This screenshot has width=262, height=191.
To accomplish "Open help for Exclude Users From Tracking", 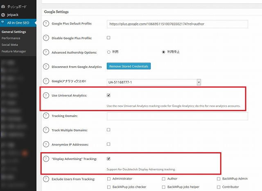I will tap(46, 179).
